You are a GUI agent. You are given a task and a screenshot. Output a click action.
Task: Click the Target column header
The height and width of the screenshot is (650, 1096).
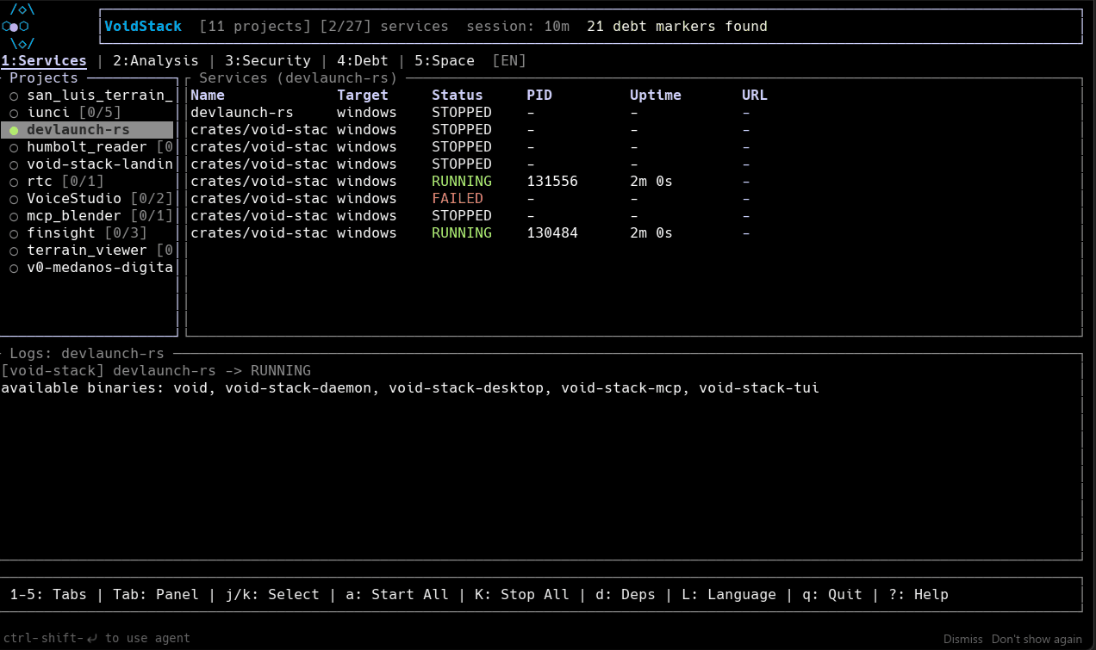click(x=363, y=96)
